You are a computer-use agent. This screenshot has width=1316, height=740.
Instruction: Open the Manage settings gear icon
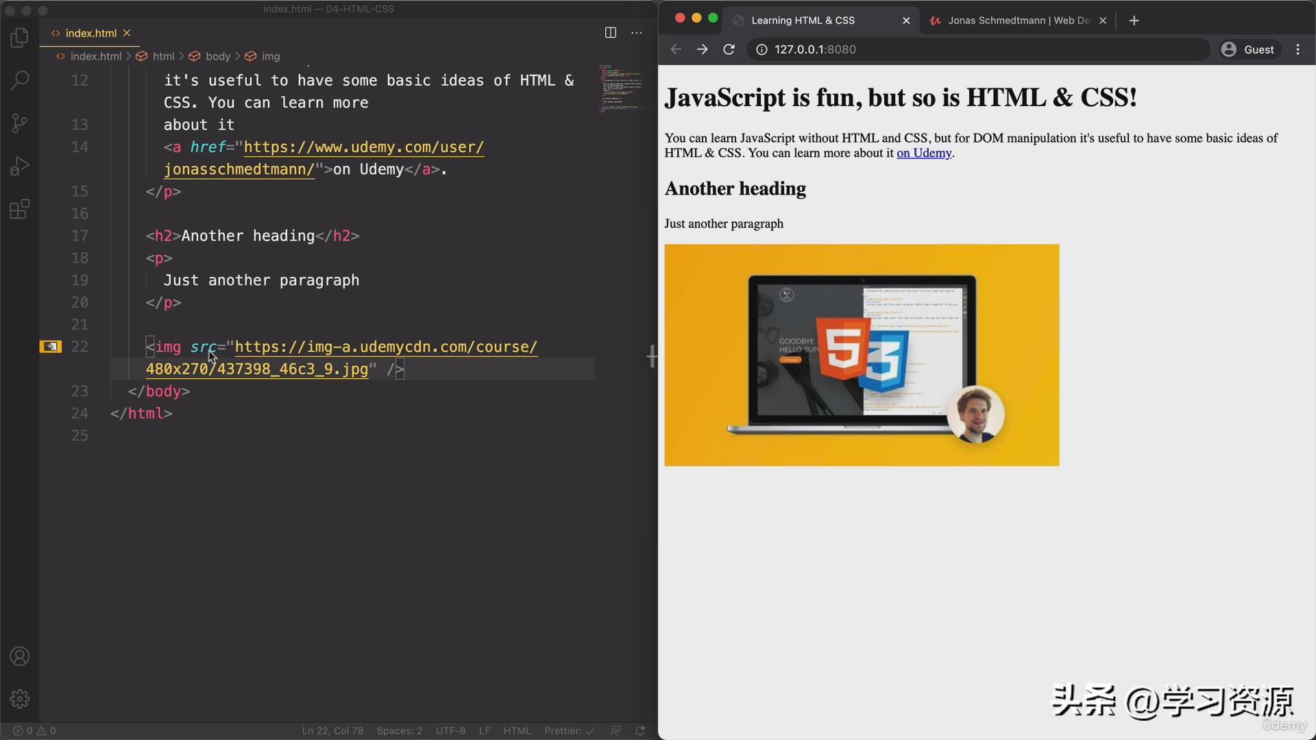pos(19,699)
